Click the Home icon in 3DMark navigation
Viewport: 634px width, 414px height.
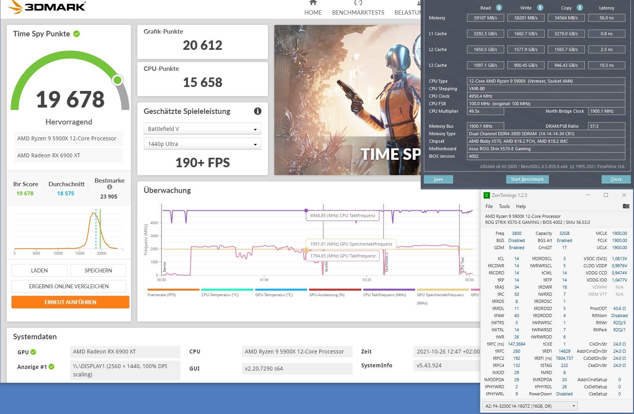coord(313,2)
